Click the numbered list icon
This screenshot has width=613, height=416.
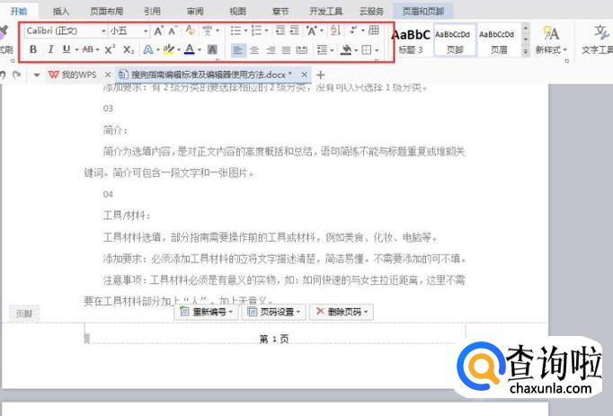pyautogui.click(x=256, y=31)
